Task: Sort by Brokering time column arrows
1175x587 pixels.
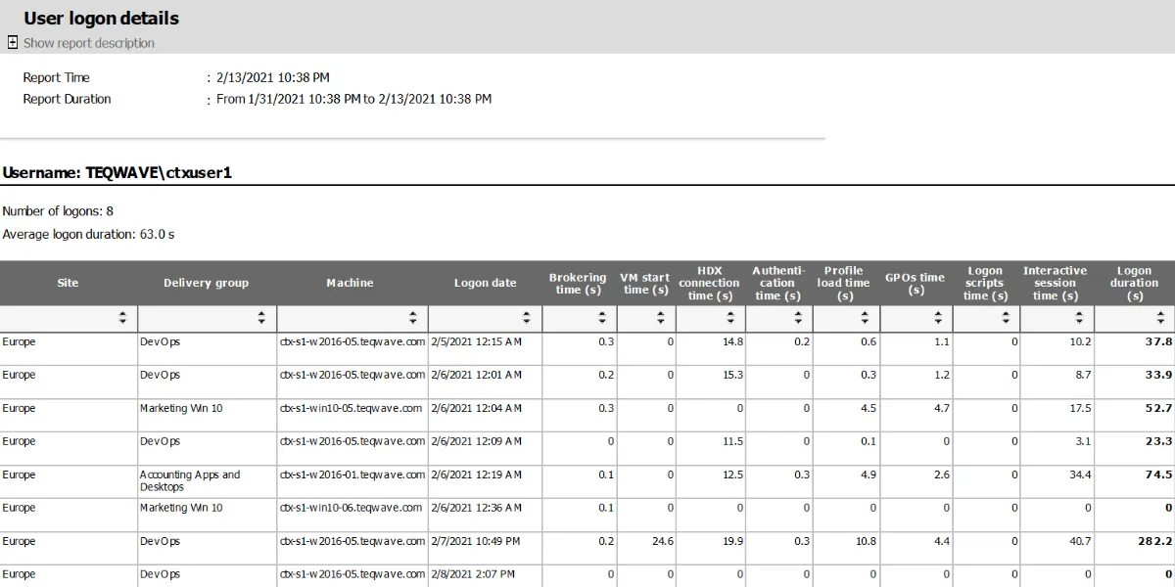Action: coord(603,318)
